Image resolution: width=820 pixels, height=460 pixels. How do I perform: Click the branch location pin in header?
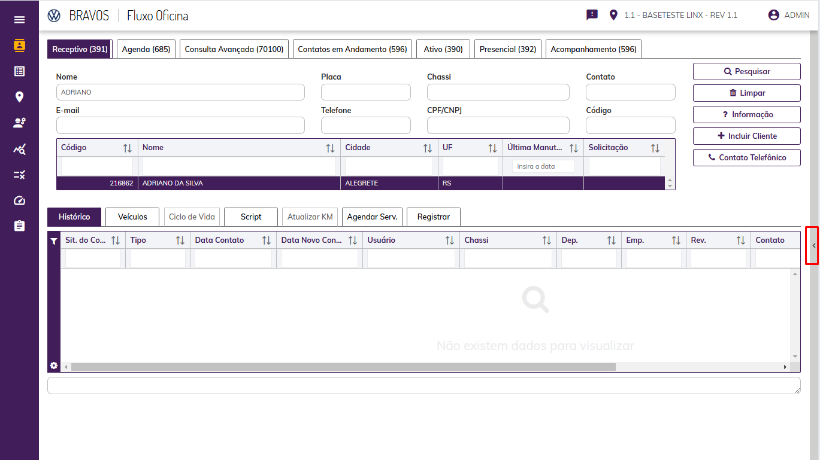[613, 15]
